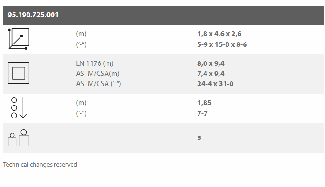Click the 24-4 x 31-0 value
The width and height of the screenshot is (325, 187).
pos(215,84)
